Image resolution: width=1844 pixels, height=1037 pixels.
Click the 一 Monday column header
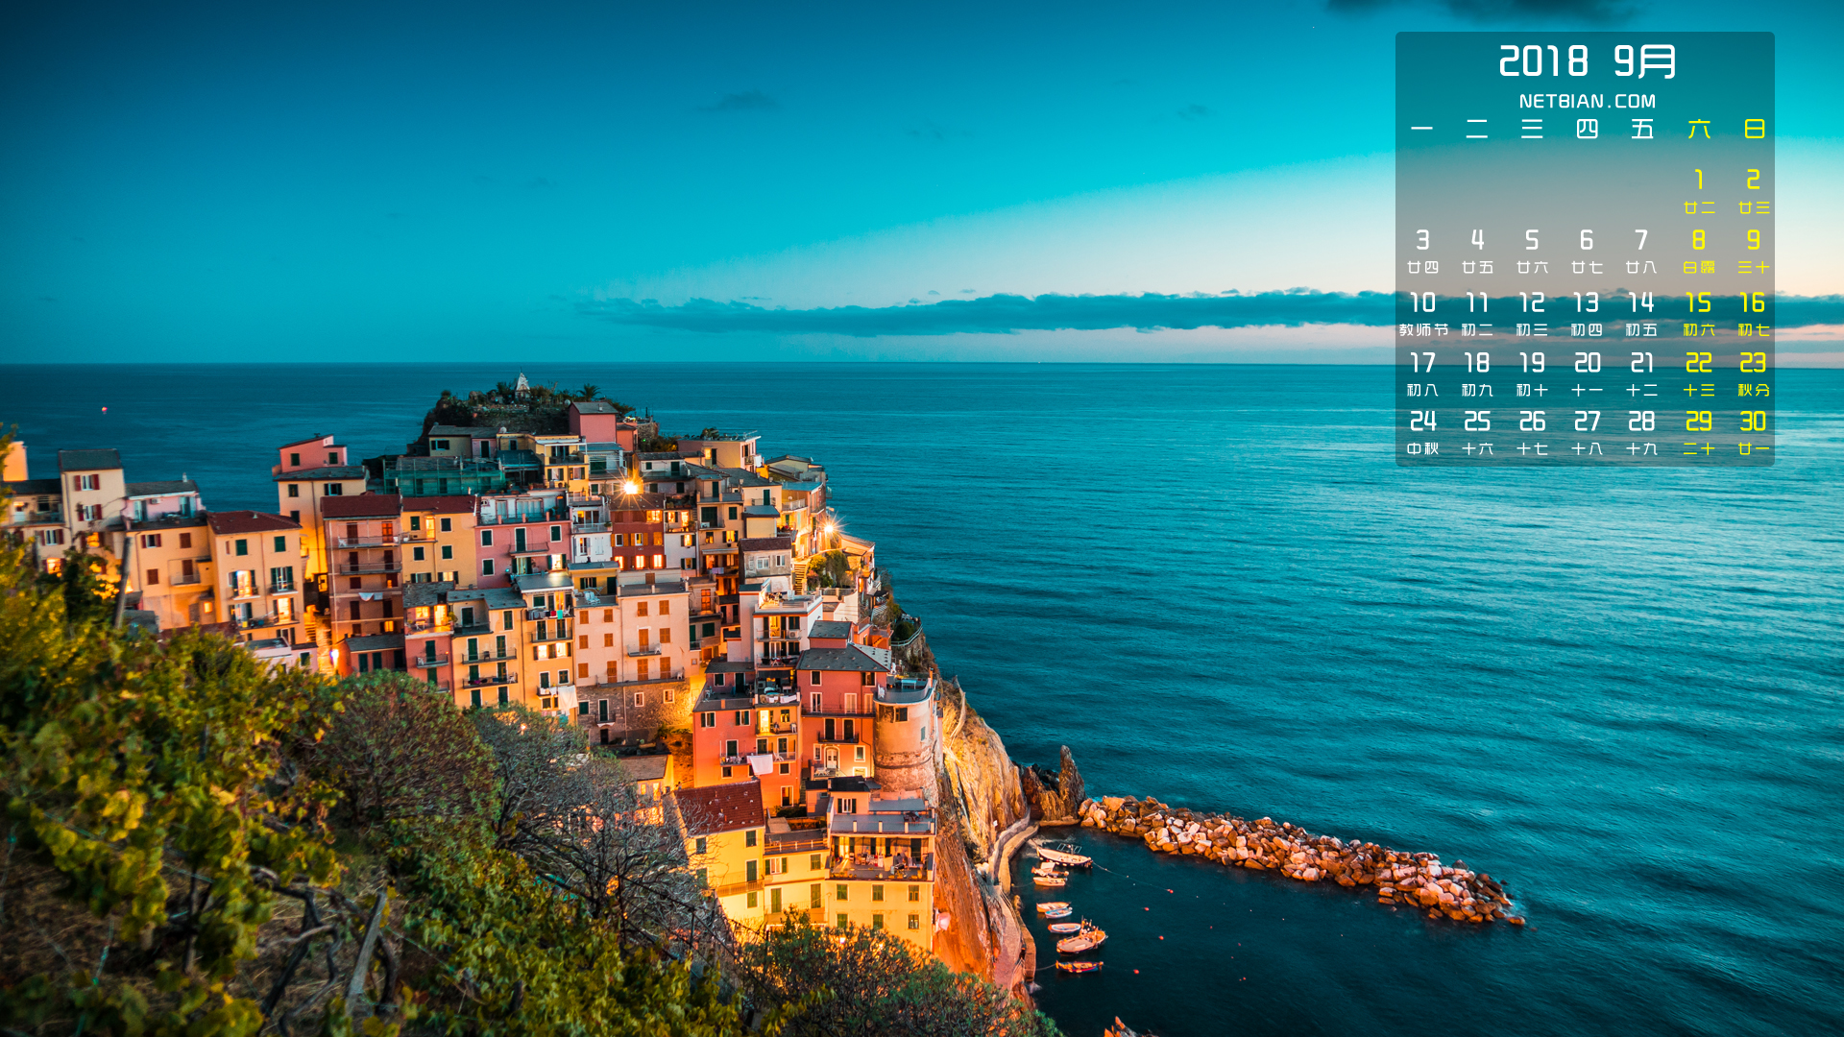(x=1422, y=129)
